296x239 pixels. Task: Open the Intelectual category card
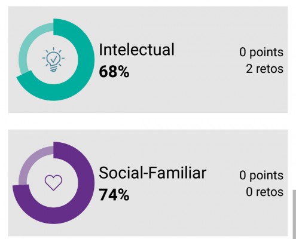pos(148,60)
